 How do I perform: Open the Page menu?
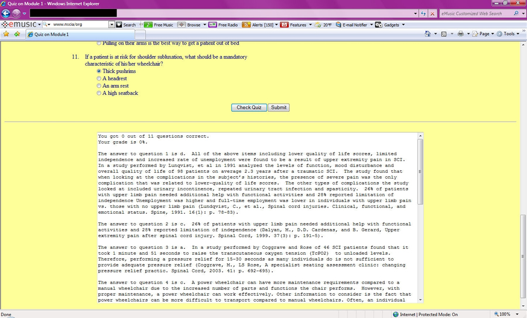(483, 34)
